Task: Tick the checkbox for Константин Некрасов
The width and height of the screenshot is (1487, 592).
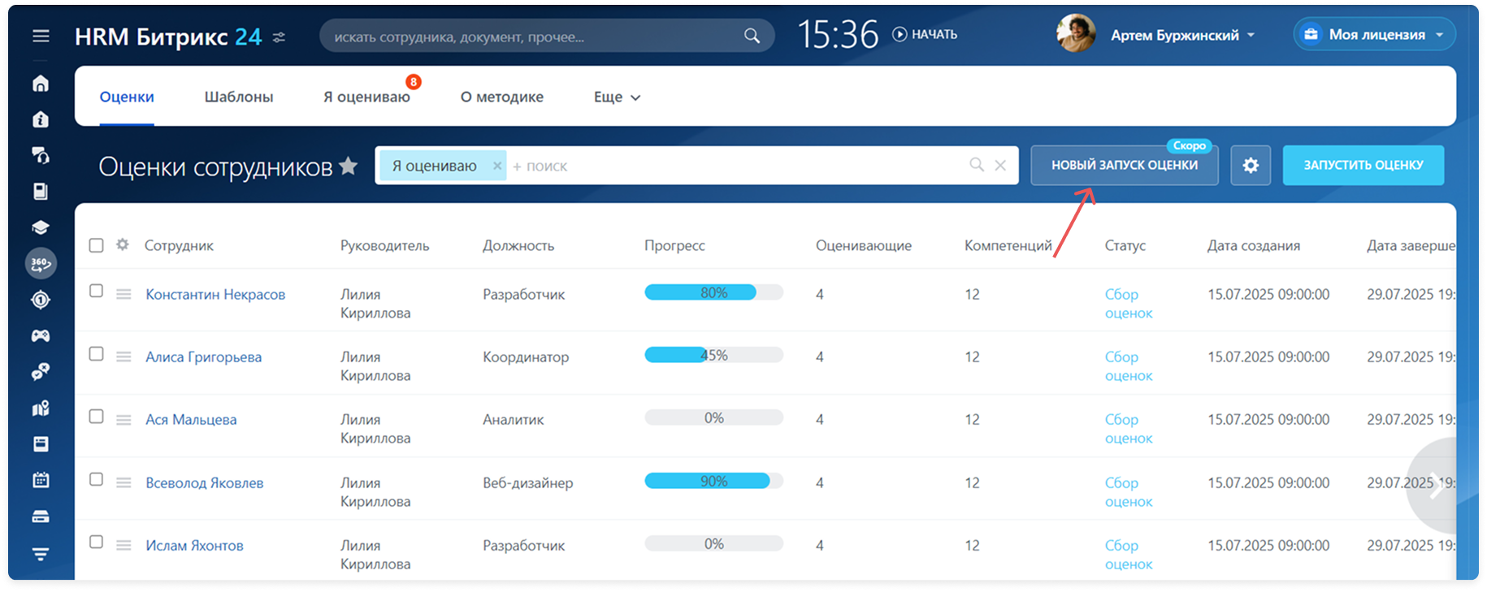Action: click(96, 291)
